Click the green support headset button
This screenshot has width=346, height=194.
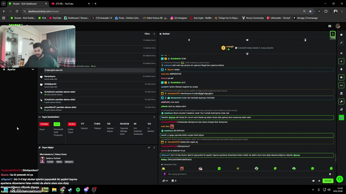coord(340,179)
